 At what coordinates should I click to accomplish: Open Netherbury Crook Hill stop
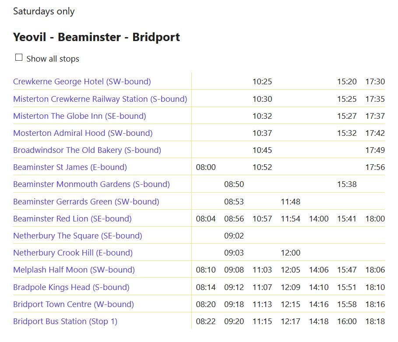click(x=73, y=253)
